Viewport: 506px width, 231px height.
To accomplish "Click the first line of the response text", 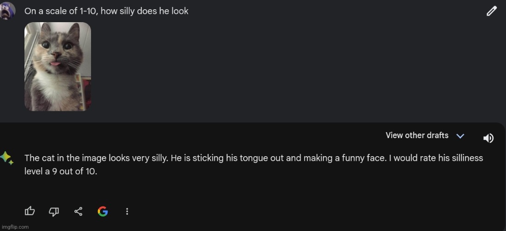I will click(x=253, y=158).
